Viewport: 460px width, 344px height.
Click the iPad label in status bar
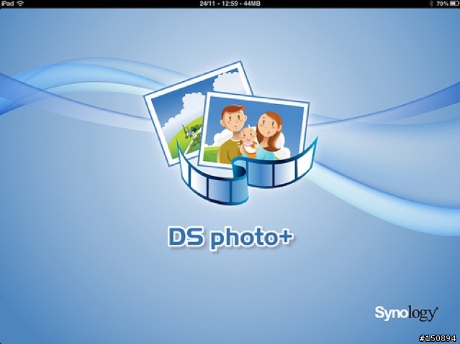(7, 4)
